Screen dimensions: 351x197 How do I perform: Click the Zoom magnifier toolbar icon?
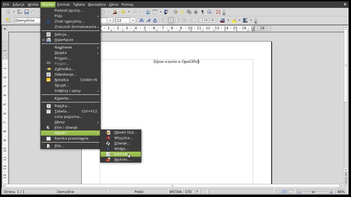[209, 12]
